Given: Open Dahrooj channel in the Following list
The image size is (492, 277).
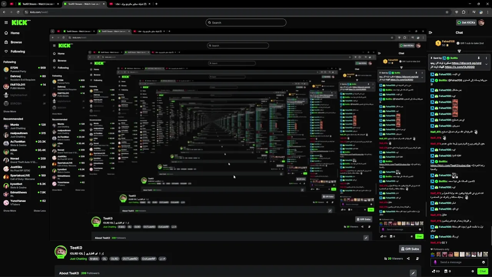Looking at the screenshot, I should pos(25,78).
